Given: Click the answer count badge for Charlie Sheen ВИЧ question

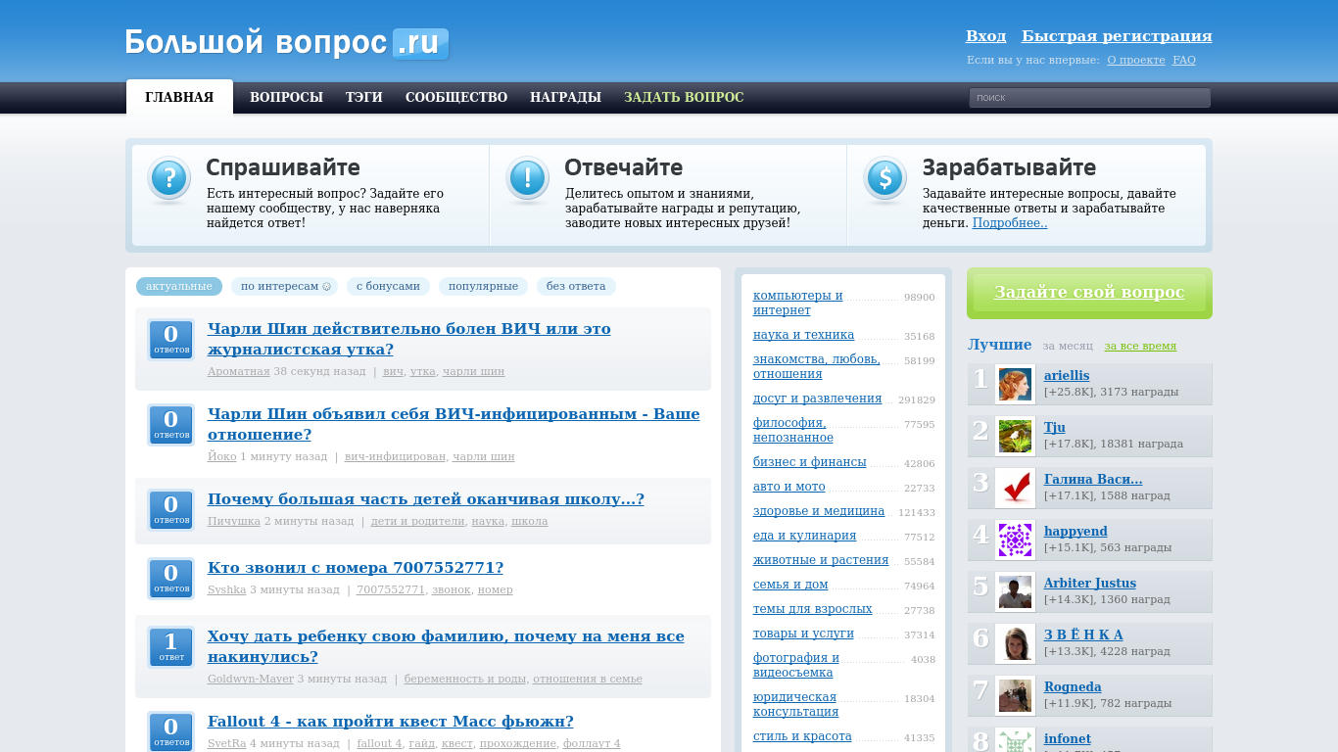Looking at the screenshot, I should (171, 340).
